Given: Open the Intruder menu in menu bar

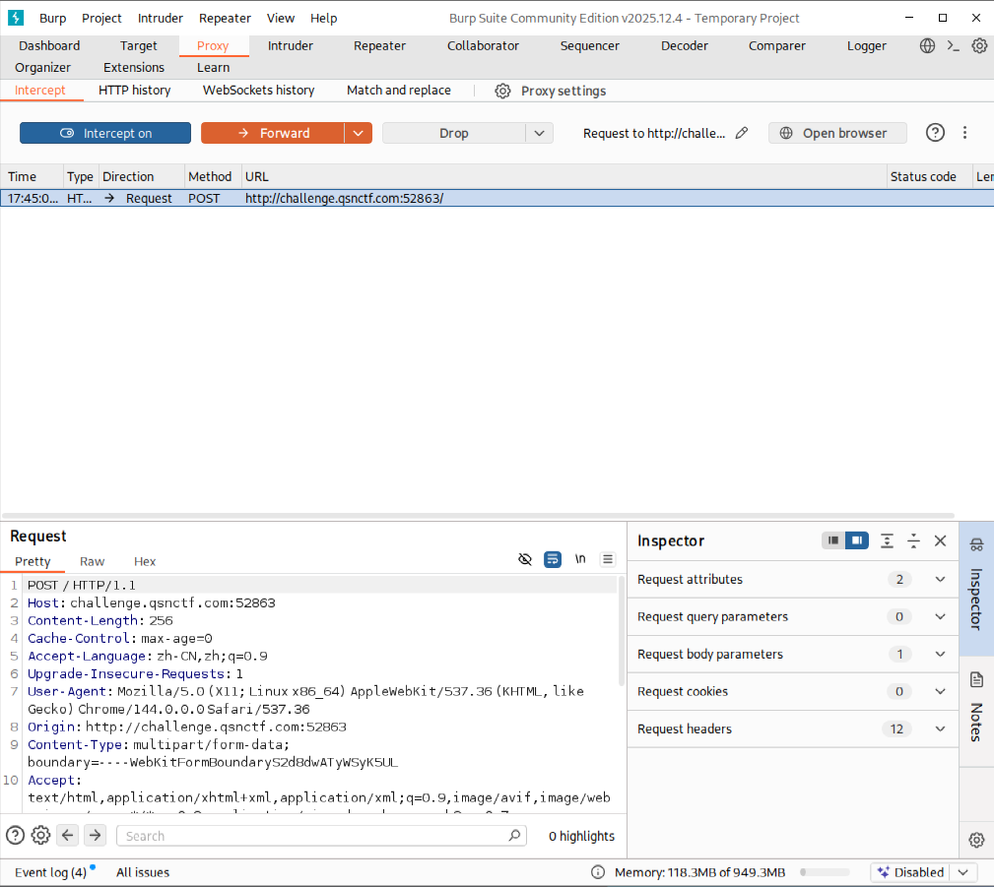Looking at the screenshot, I should click(161, 19).
